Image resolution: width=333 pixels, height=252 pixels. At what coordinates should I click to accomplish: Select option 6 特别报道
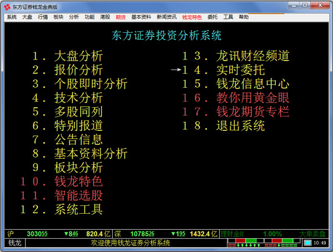68,125
